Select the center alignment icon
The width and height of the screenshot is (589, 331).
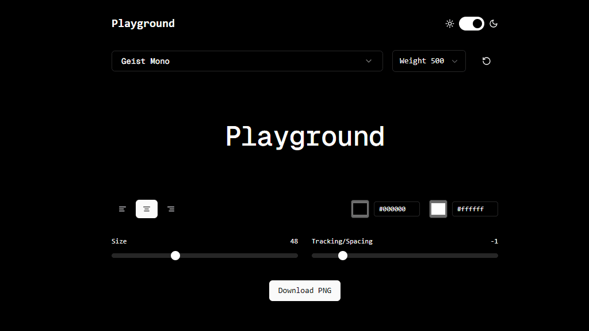click(147, 209)
